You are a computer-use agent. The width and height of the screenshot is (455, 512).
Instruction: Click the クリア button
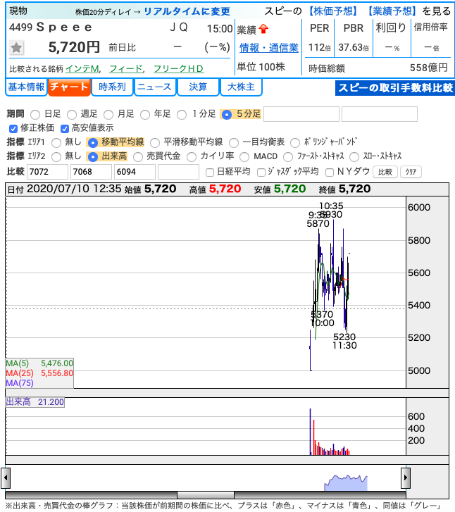click(411, 172)
